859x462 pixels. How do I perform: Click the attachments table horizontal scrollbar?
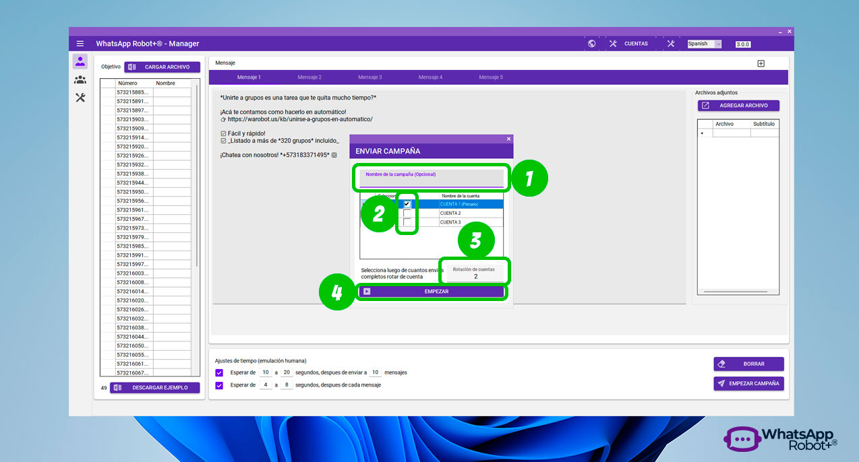tap(737, 292)
